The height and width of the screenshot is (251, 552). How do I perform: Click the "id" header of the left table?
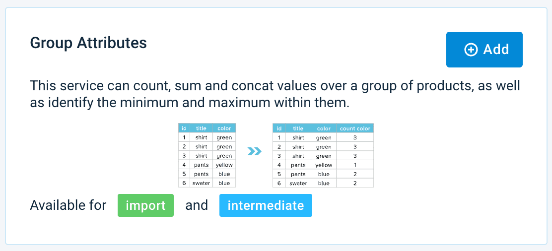(x=184, y=128)
